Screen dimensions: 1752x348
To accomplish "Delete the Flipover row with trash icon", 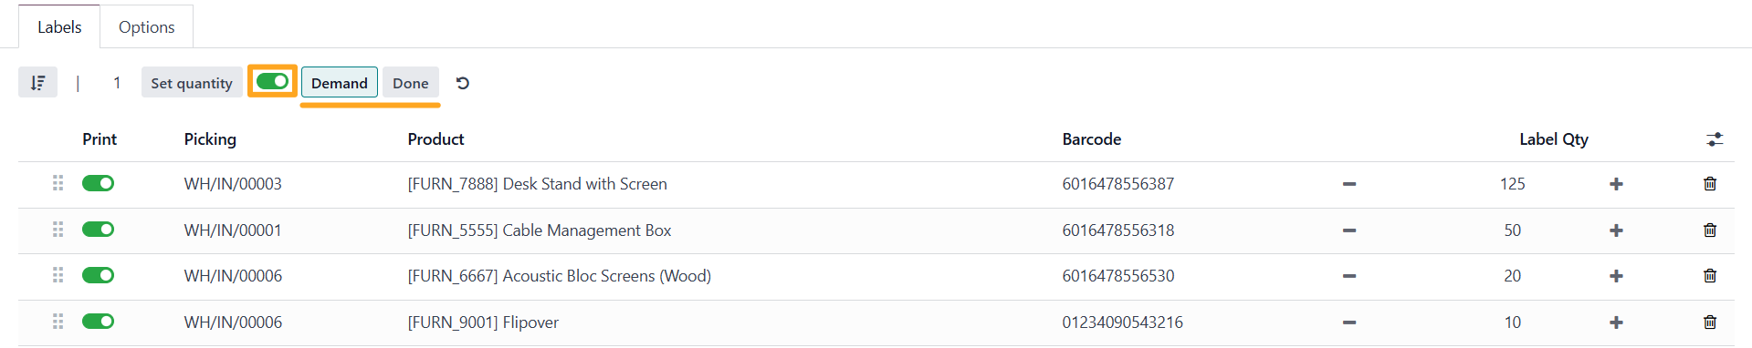I will coord(1710,322).
